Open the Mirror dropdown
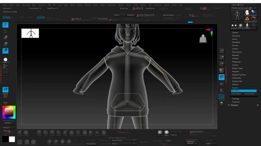261x146 pixels. point(124,144)
